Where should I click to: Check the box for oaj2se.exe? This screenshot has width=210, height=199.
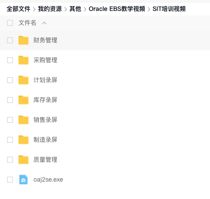point(10,180)
